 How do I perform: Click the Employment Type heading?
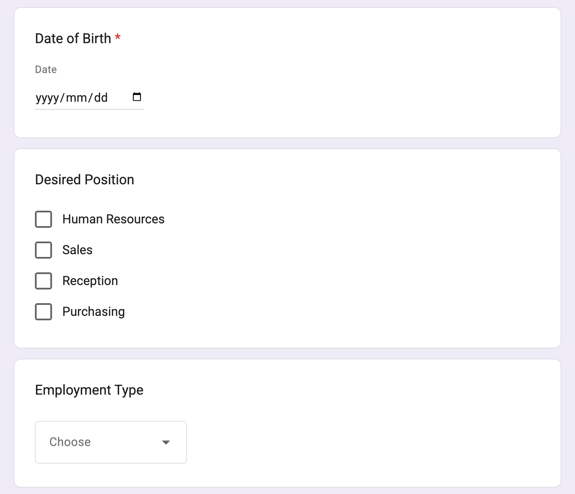click(x=89, y=390)
